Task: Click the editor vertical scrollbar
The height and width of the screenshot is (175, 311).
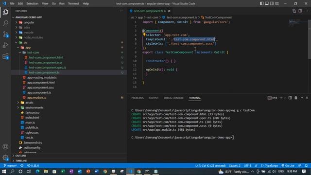Action: pyautogui.click(x=309, y=39)
